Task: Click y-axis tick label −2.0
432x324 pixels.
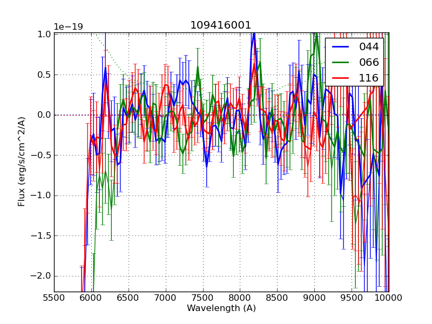Action: (42, 275)
